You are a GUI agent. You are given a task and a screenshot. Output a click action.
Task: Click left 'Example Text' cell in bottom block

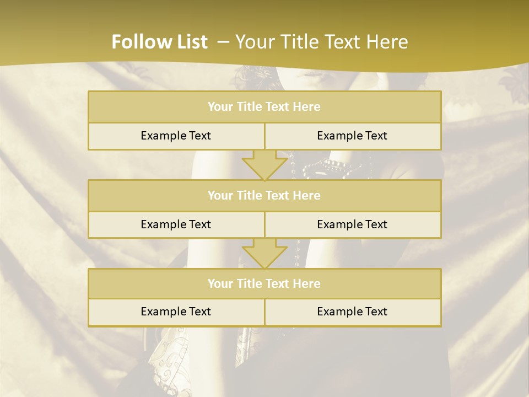pos(176,312)
